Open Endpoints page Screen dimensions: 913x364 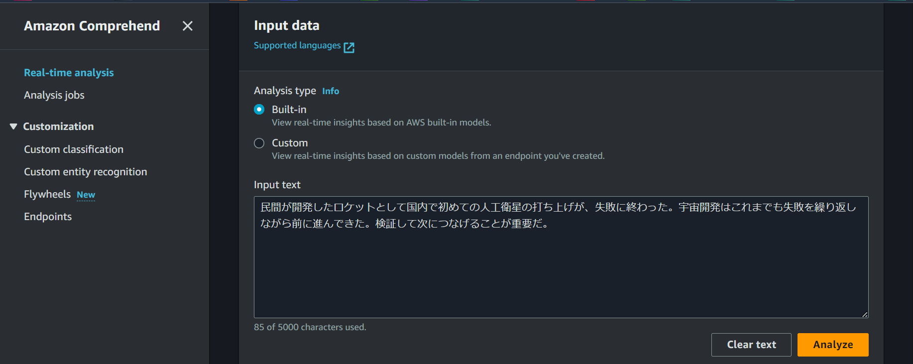pos(48,217)
